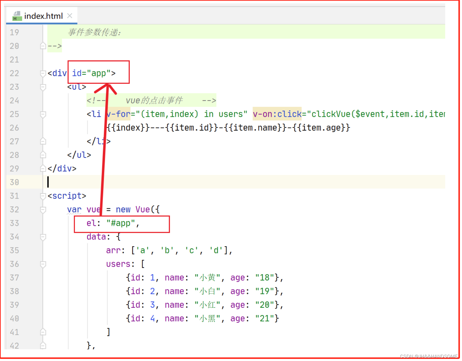The height and width of the screenshot is (361, 462).
Task: Click the fold end marker on line 41
Action: tap(43, 332)
